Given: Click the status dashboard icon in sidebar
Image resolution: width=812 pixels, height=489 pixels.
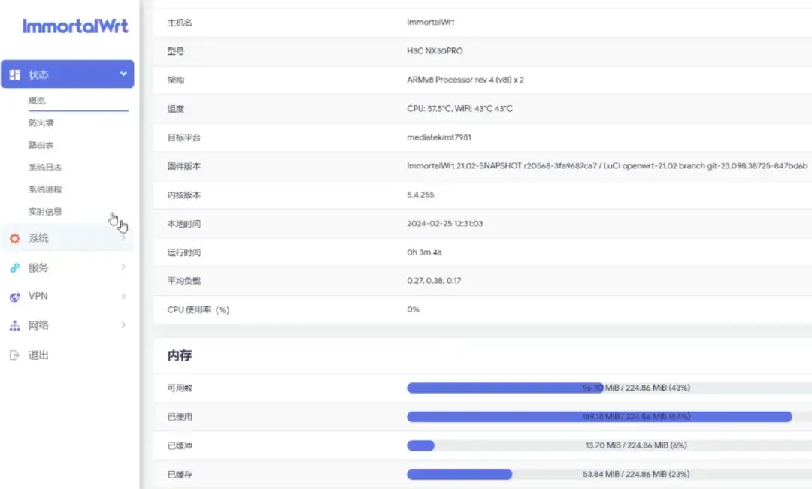Looking at the screenshot, I should [x=15, y=74].
